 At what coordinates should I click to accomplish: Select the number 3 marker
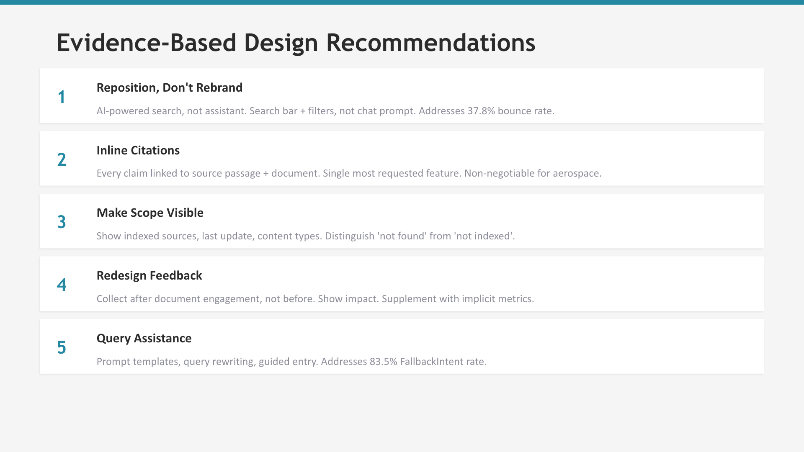point(62,222)
